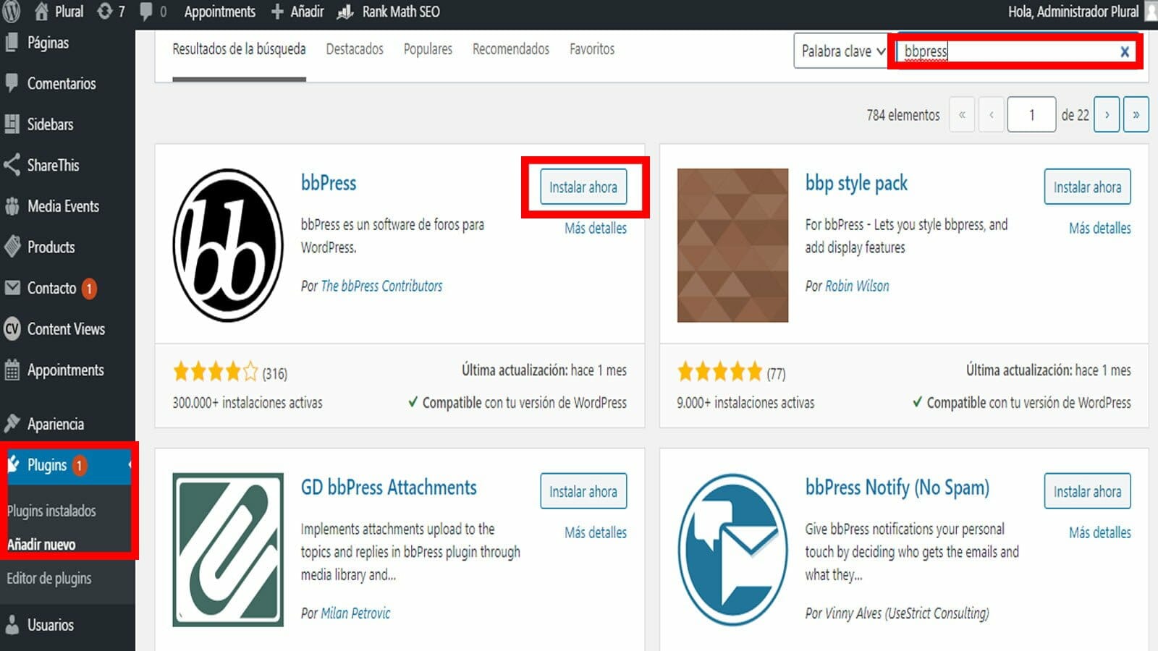Click the bbPress logo thumbnail

(x=228, y=245)
